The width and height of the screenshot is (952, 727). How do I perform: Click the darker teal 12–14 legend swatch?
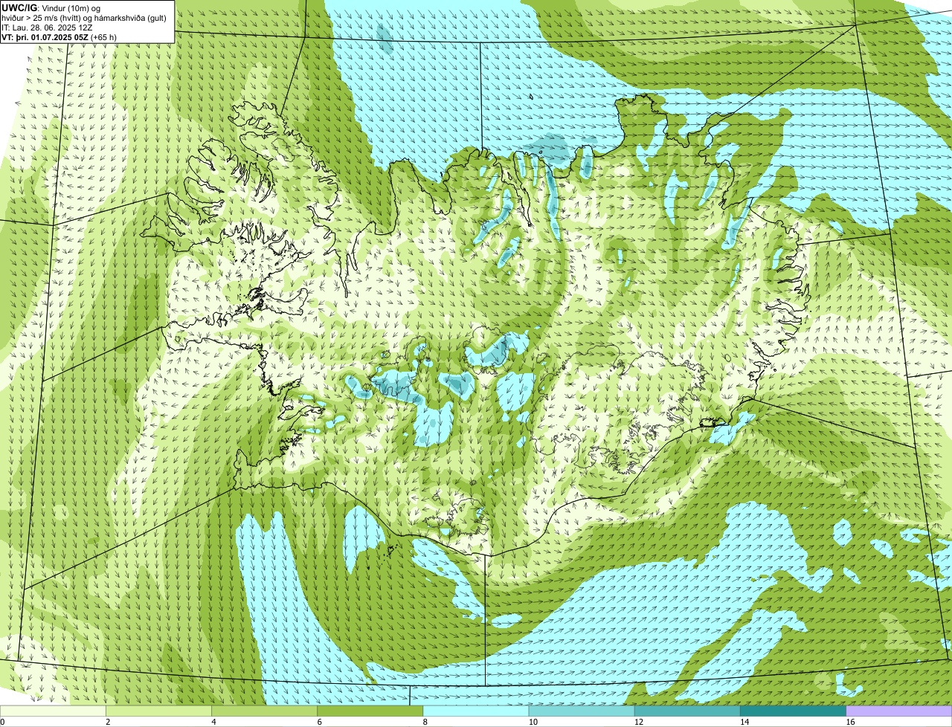point(687,711)
